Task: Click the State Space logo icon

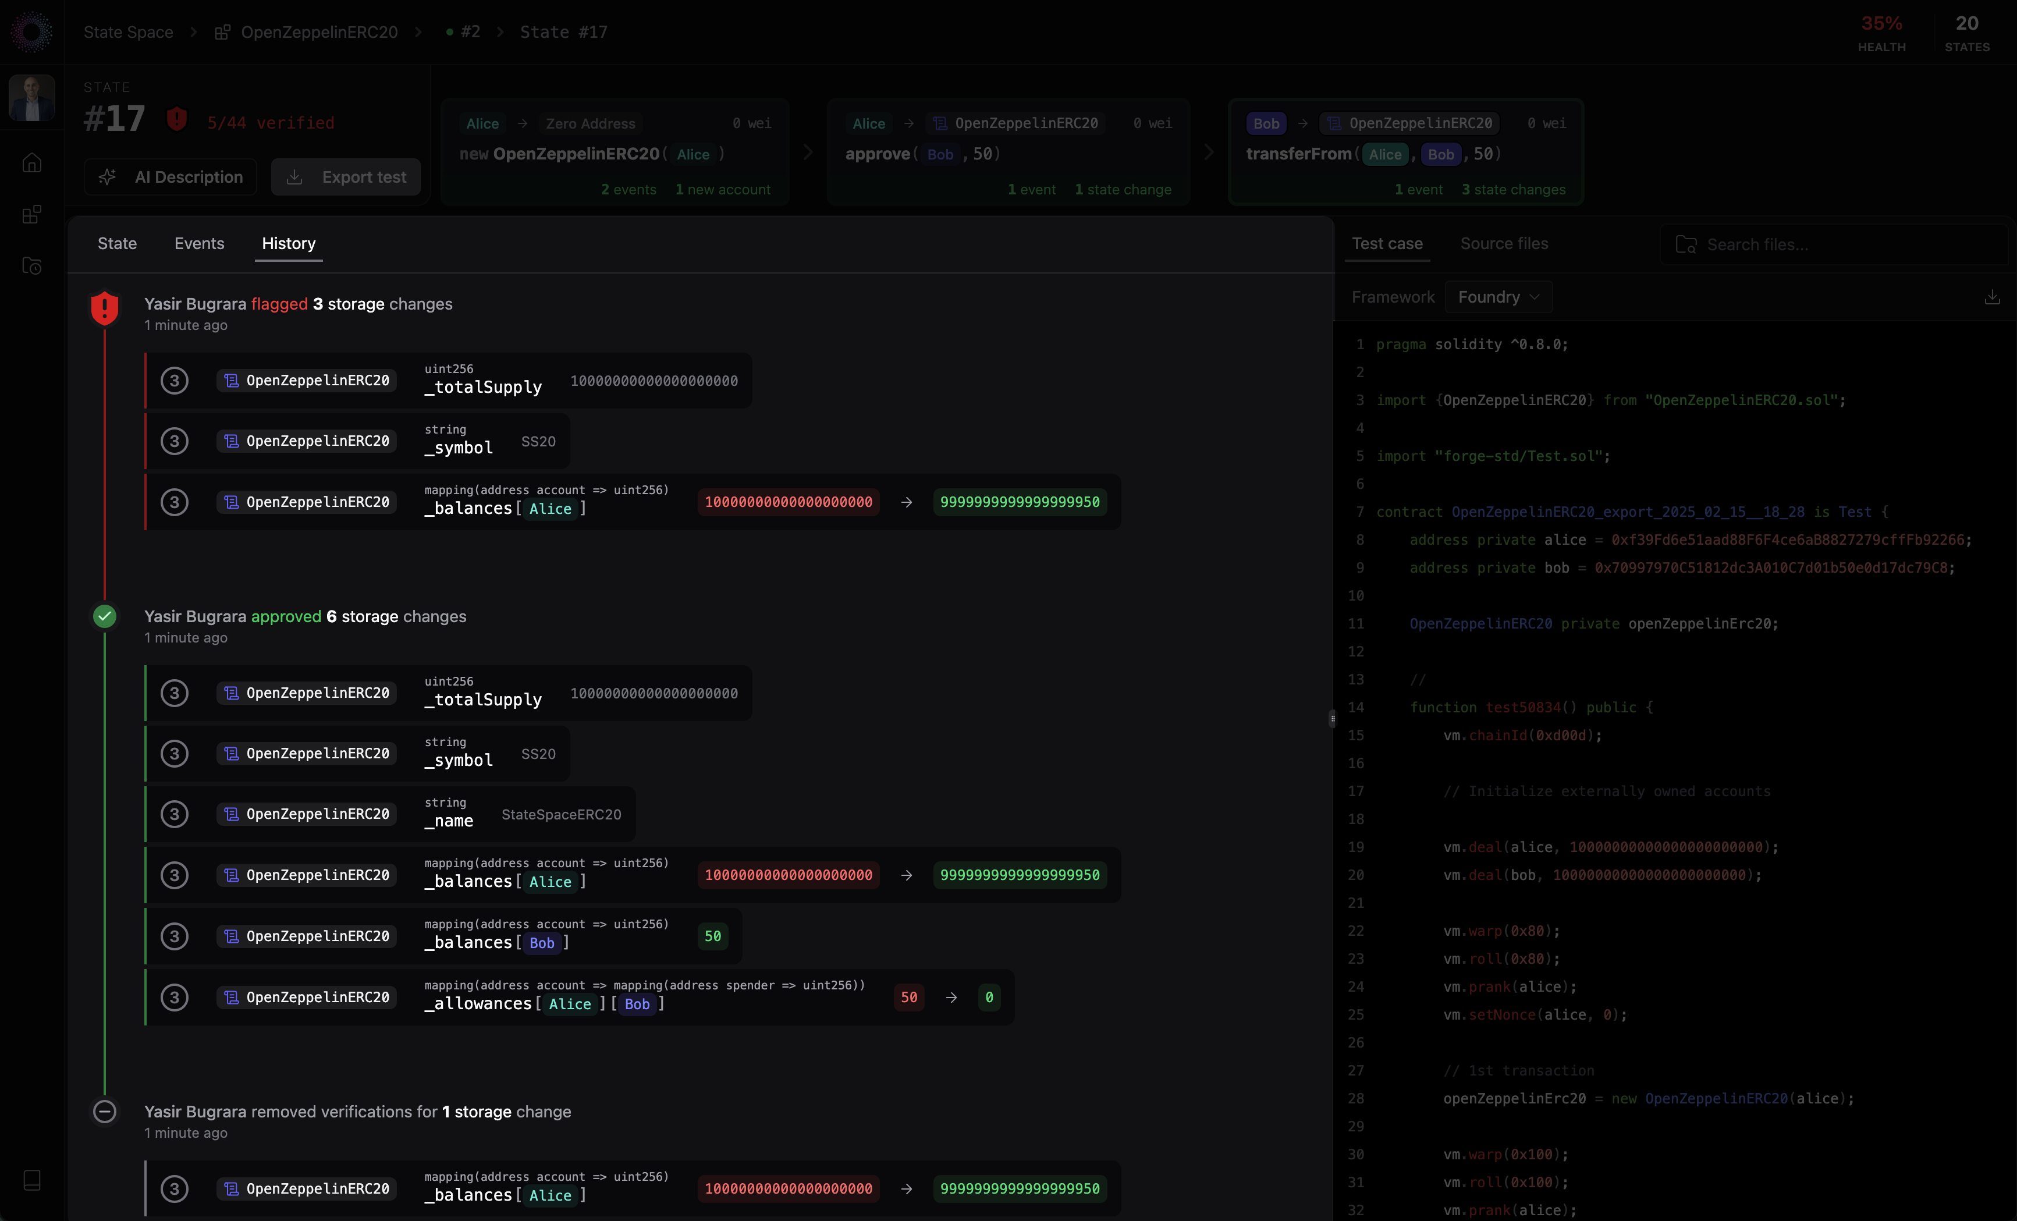Action: tap(32, 32)
